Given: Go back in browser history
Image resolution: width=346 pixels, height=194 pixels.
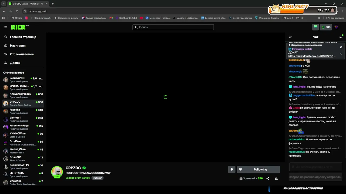Looking at the screenshot, I should (4, 11).
